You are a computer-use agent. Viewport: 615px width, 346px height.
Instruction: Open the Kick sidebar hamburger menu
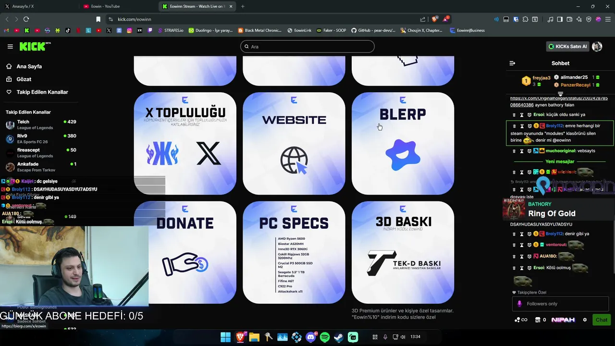point(10,47)
